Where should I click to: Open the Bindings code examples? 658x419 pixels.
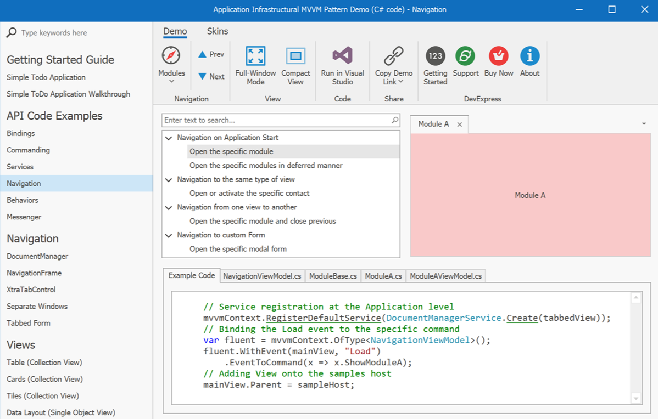click(20, 133)
